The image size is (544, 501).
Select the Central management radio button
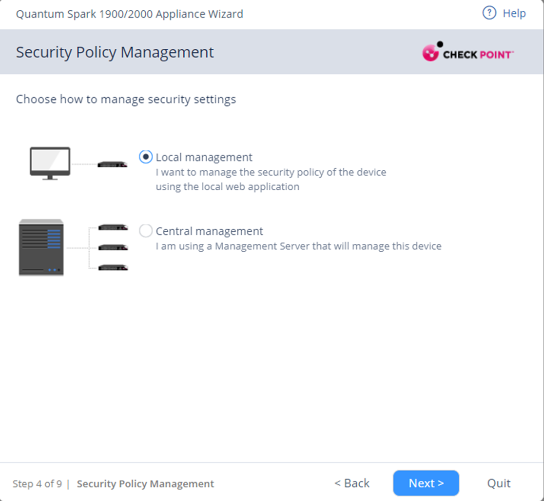click(x=146, y=231)
